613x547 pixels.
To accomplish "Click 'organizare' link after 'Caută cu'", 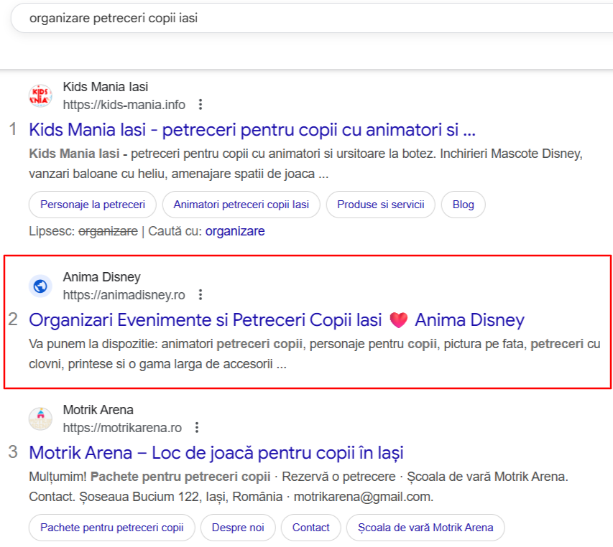I will click(x=235, y=231).
